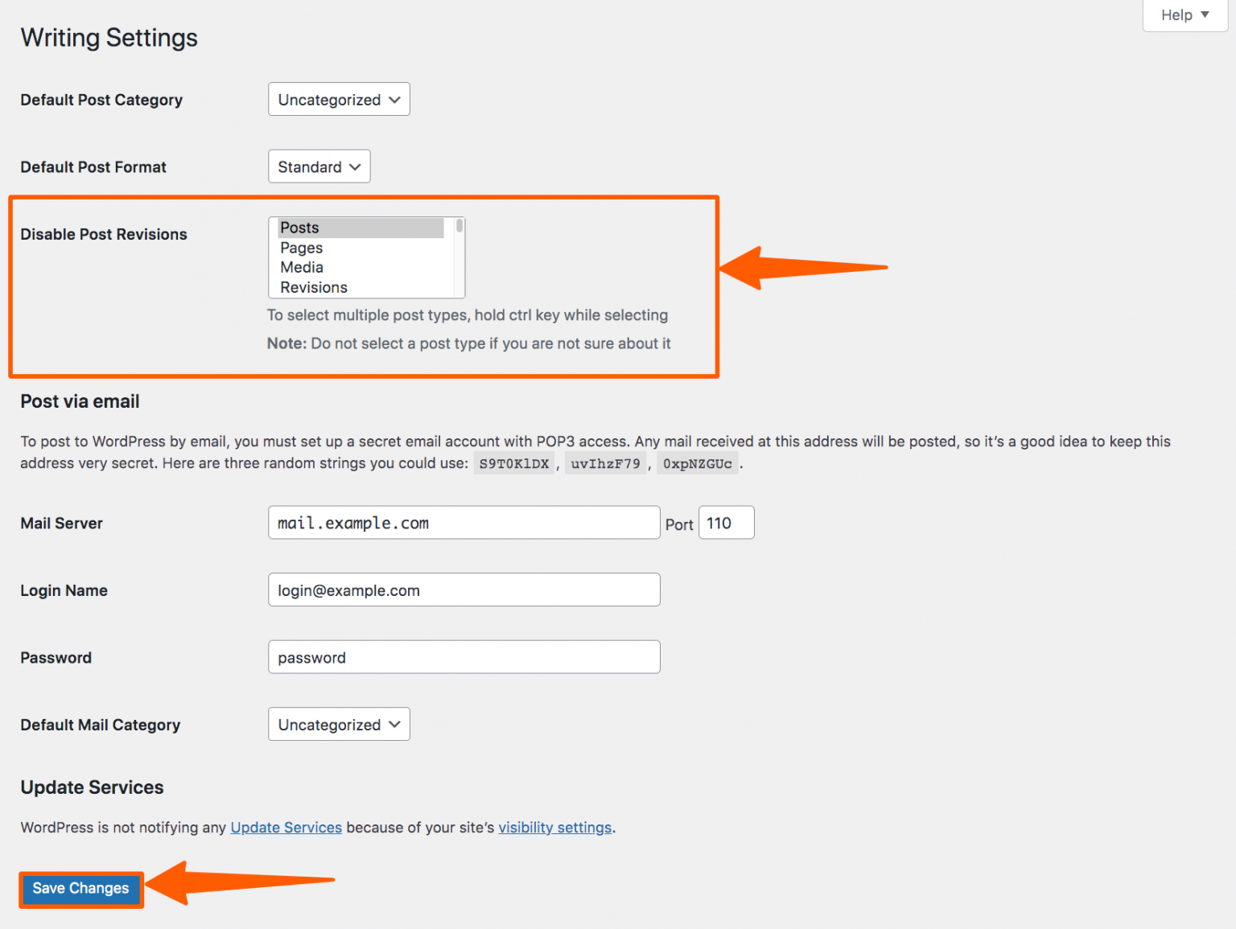
Task: Select the random string S9T0KlDX
Action: 513,462
